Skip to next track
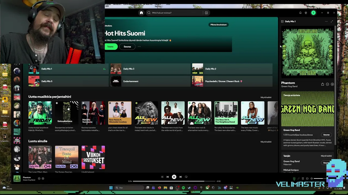This screenshot has height=195, width=348. 181,177
